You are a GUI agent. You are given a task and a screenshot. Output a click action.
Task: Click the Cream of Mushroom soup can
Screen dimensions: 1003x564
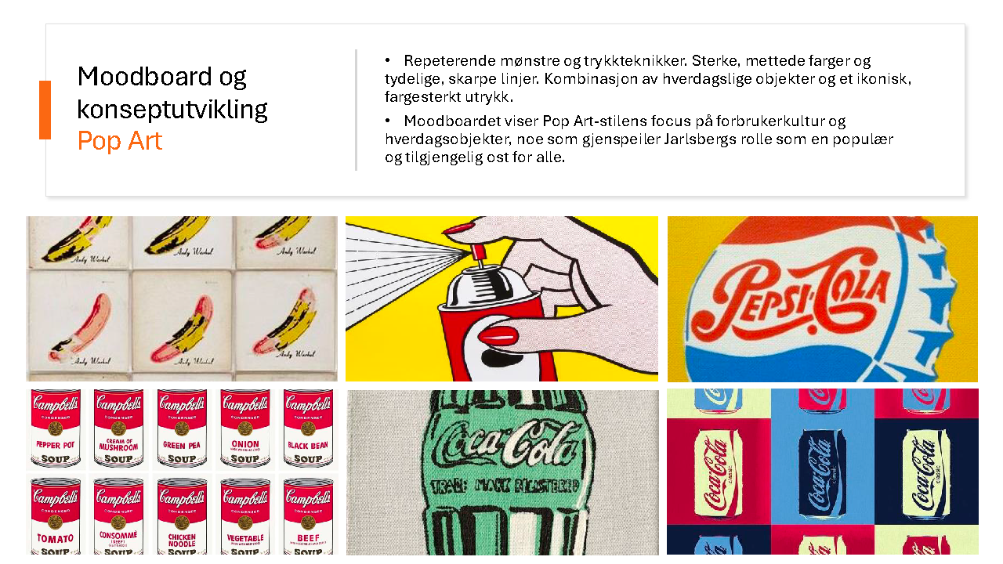coord(119,428)
